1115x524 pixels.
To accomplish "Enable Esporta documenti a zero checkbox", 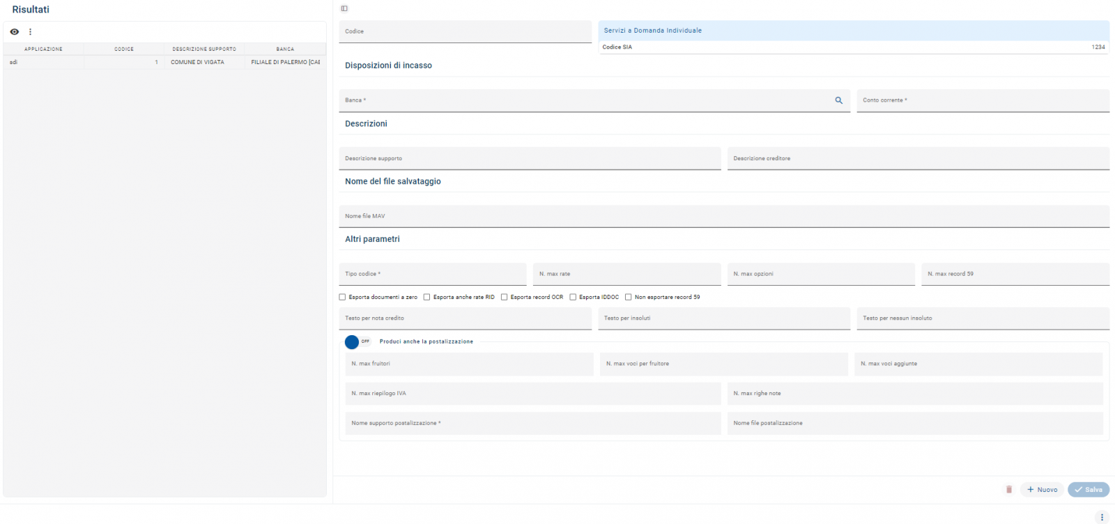I will coord(343,298).
